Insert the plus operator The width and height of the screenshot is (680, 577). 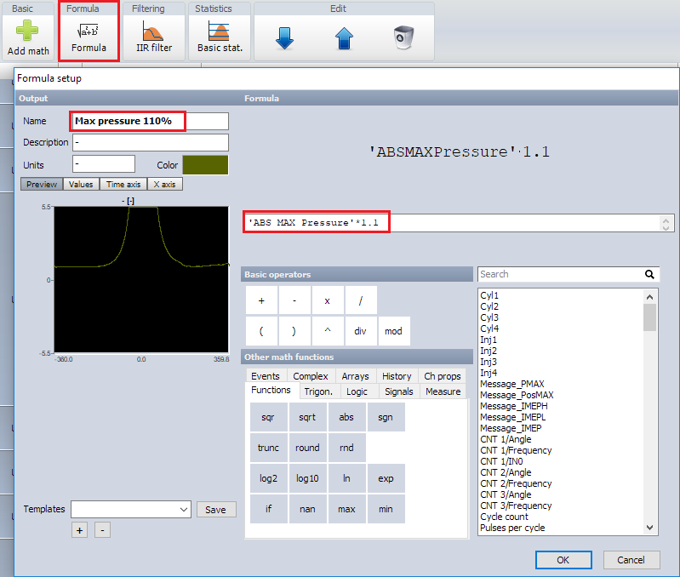coord(261,300)
